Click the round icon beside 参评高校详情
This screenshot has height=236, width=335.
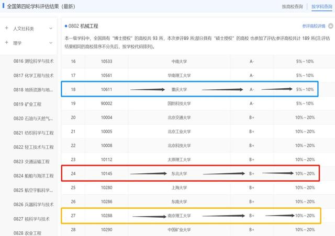click(x=330, y=26)
